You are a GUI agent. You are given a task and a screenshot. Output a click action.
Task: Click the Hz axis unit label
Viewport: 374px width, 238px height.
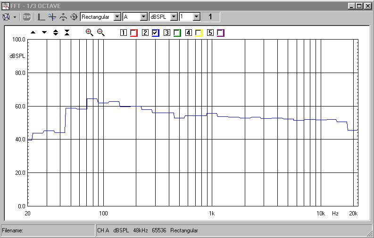[x=335, y=213]
